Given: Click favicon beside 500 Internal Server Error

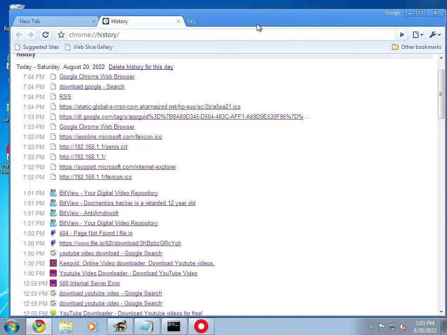Looking at the screenshot, I should pos(53,284).
